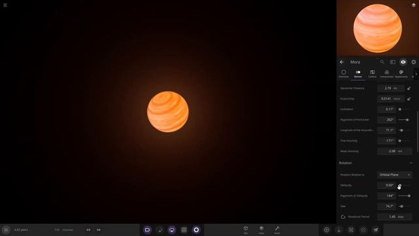Open the Rotation Relative to dropdown

pyautogui.click(x=394, y=175)
